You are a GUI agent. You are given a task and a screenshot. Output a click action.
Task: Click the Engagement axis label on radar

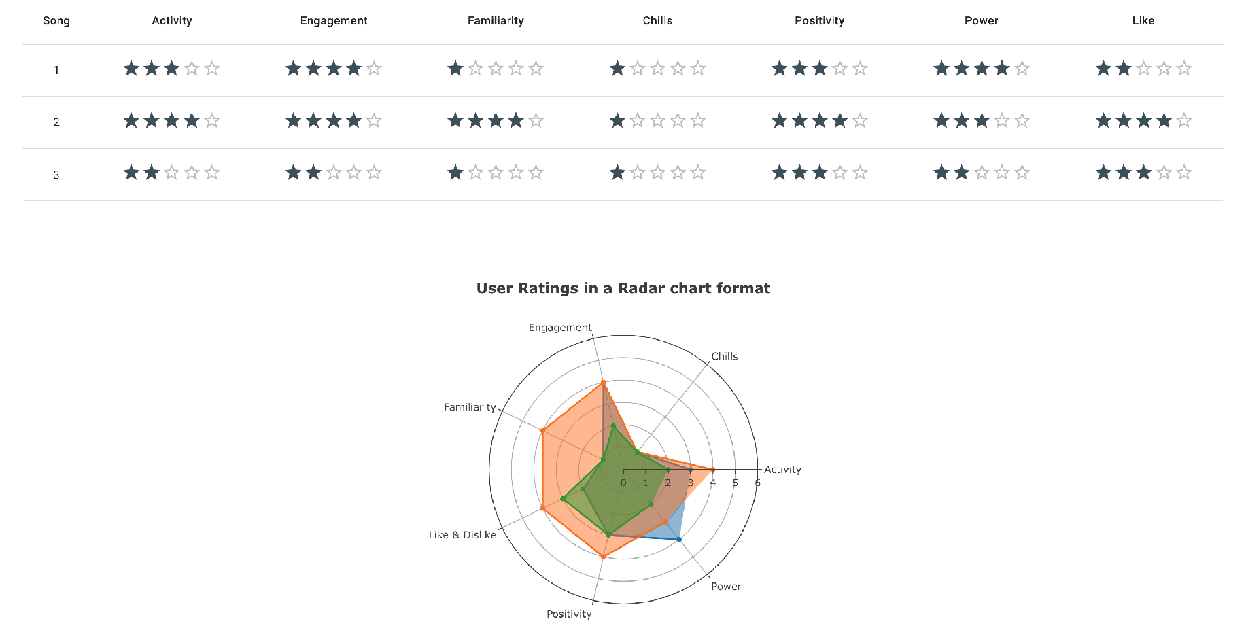coord(560,328)
